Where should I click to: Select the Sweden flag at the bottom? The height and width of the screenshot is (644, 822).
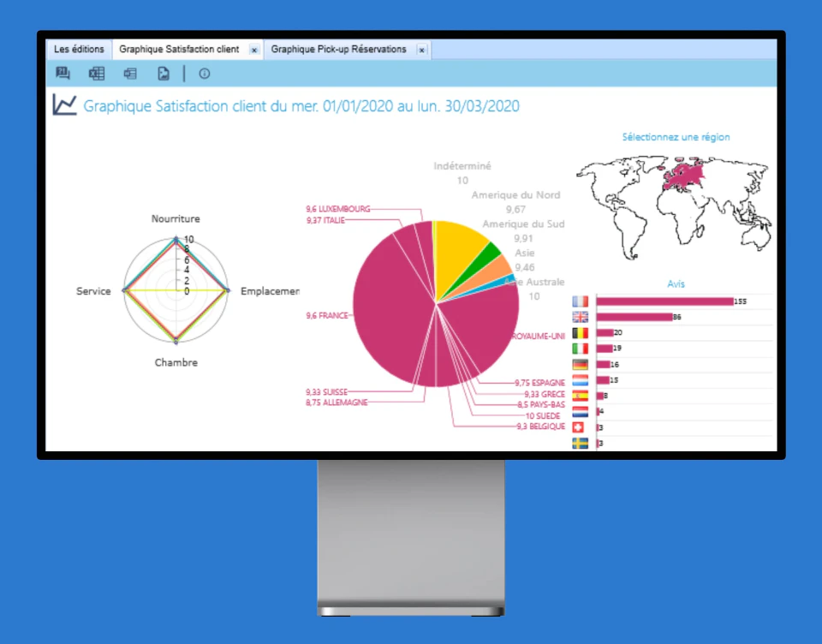pos(580,443)
